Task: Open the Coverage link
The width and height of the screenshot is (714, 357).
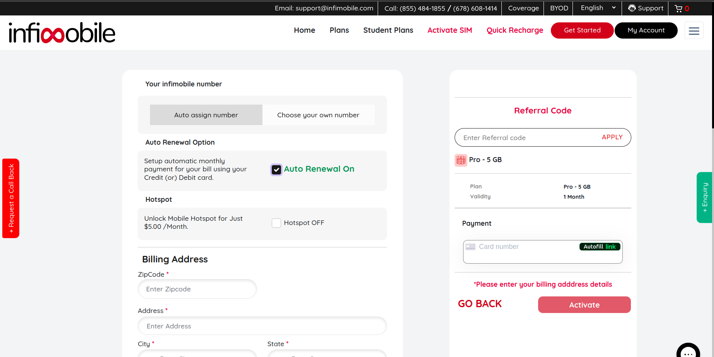Action: coord(523,8)
